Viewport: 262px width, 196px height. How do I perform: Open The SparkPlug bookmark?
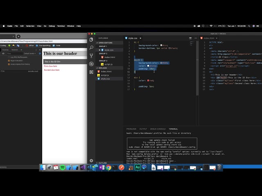coord(43,45)
